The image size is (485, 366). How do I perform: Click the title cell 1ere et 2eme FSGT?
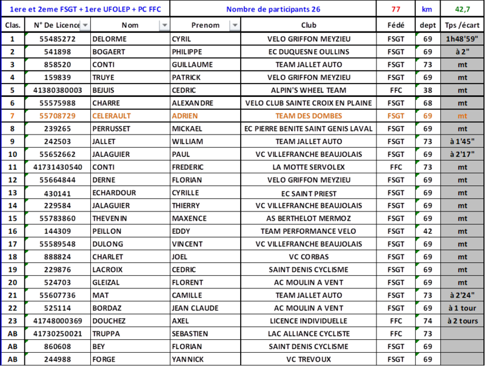coord(85,9)
